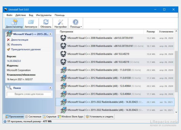This screenshot has width=181, height=130.
Task: Expand the Помощь toolbar dropdown arrow
Action: click(x=81, y=27)
